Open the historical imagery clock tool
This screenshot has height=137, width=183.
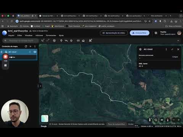coord(54,41)
